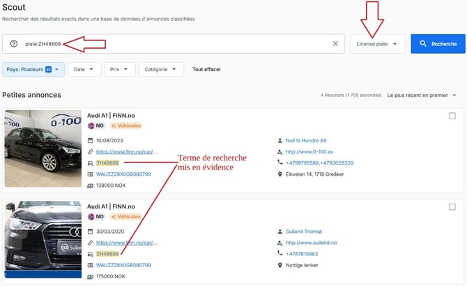Open seller Sulland Tromsø
The width and height of the screenshot is (467, 286).
click(x=304, y=232)
